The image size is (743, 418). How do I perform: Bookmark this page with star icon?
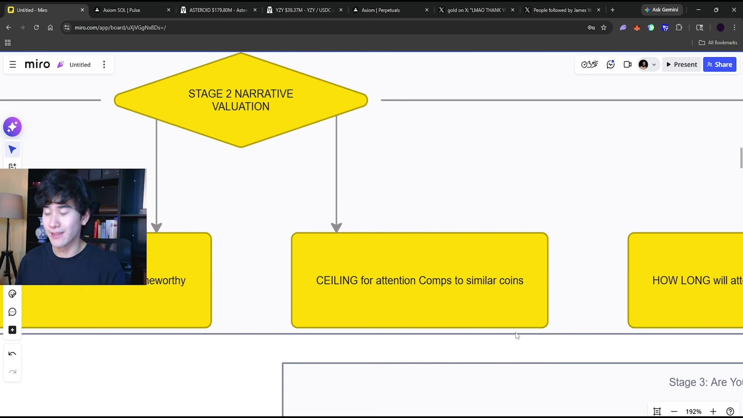pyautogui.click(x=604, y=27)
